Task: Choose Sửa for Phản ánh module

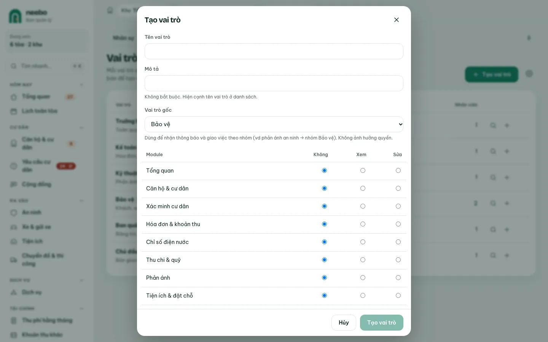Action: (398, 278)
